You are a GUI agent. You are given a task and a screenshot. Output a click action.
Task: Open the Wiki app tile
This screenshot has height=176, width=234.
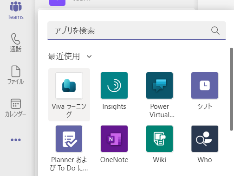tap(160, 145)
